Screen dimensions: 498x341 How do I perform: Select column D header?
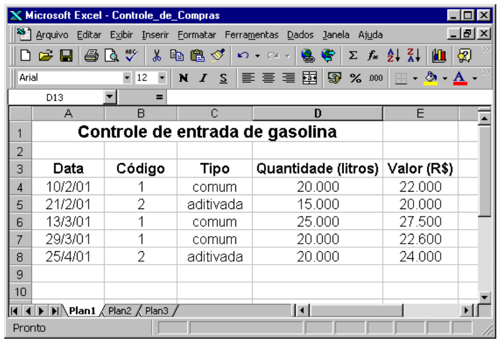318,113
